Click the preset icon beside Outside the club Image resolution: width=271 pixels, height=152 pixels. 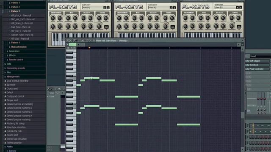pos(5,131)
